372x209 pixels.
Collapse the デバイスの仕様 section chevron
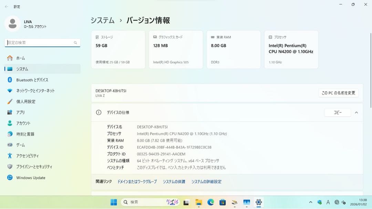point(356,113)
